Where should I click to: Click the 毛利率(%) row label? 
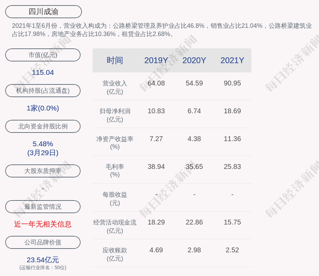(115, 171)
